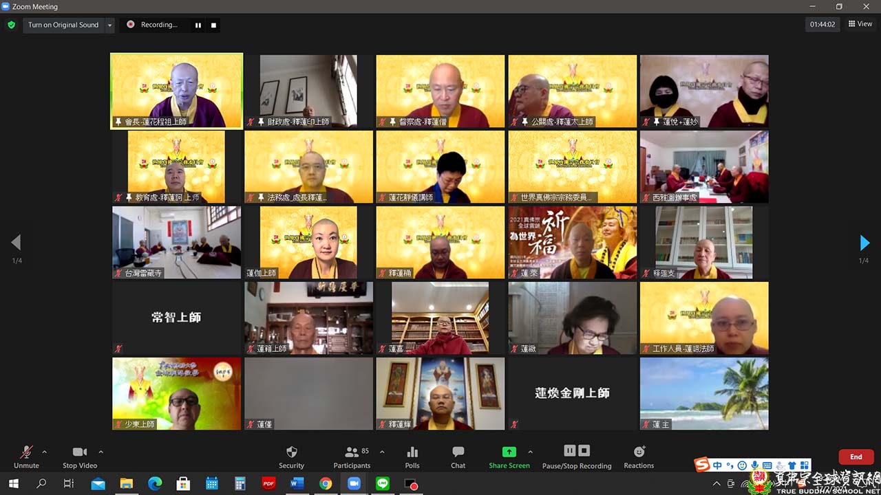The width and height of the screenshot is (881, 495).
Task: Stop the recording from top bar
Action: pyautogui.click(x=213, y=25)
